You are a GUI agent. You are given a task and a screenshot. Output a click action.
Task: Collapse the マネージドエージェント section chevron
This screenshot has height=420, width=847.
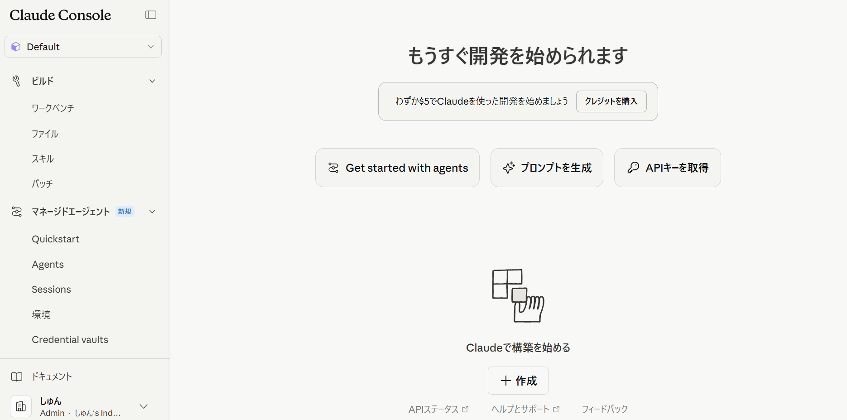point(152,212)
